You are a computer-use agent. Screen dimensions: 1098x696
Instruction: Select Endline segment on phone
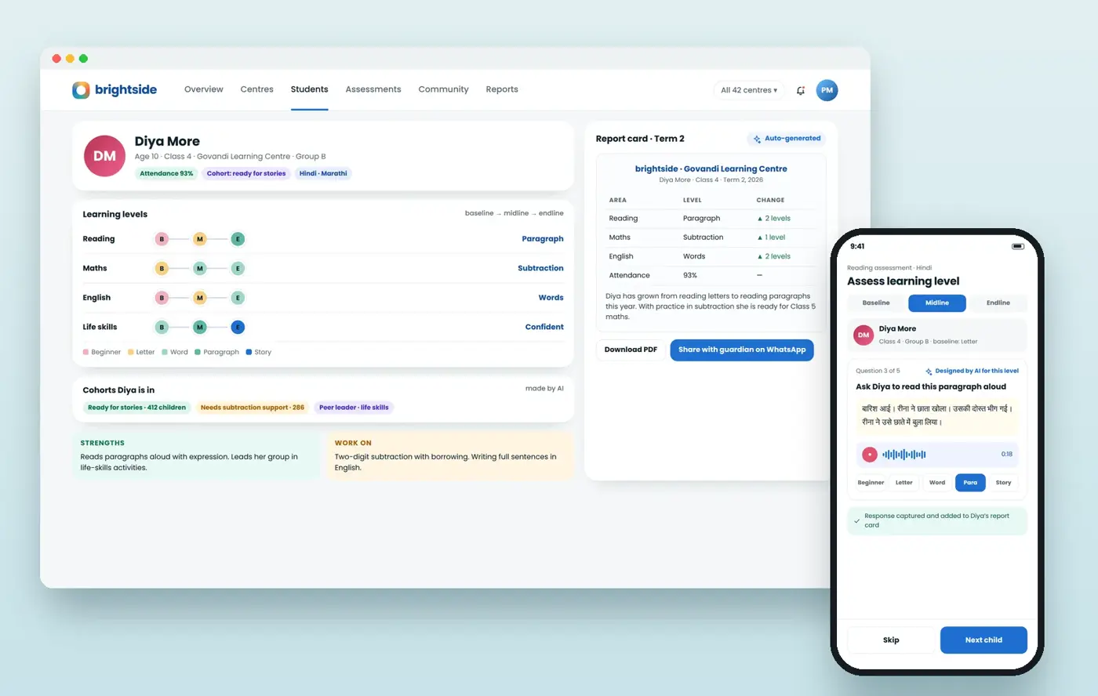click(998, 303)
